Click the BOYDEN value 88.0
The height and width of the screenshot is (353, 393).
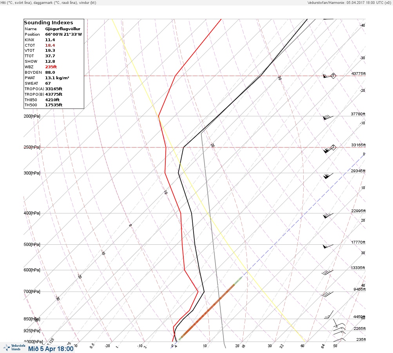[x=50, y=72]
